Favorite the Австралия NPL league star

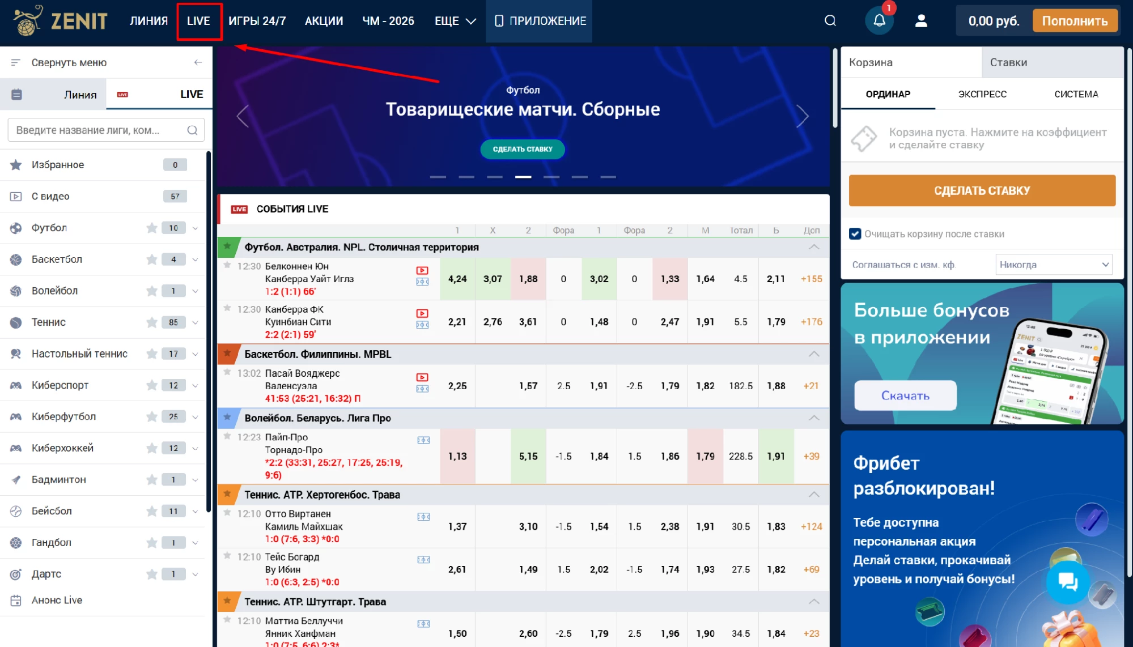(227, 246)
